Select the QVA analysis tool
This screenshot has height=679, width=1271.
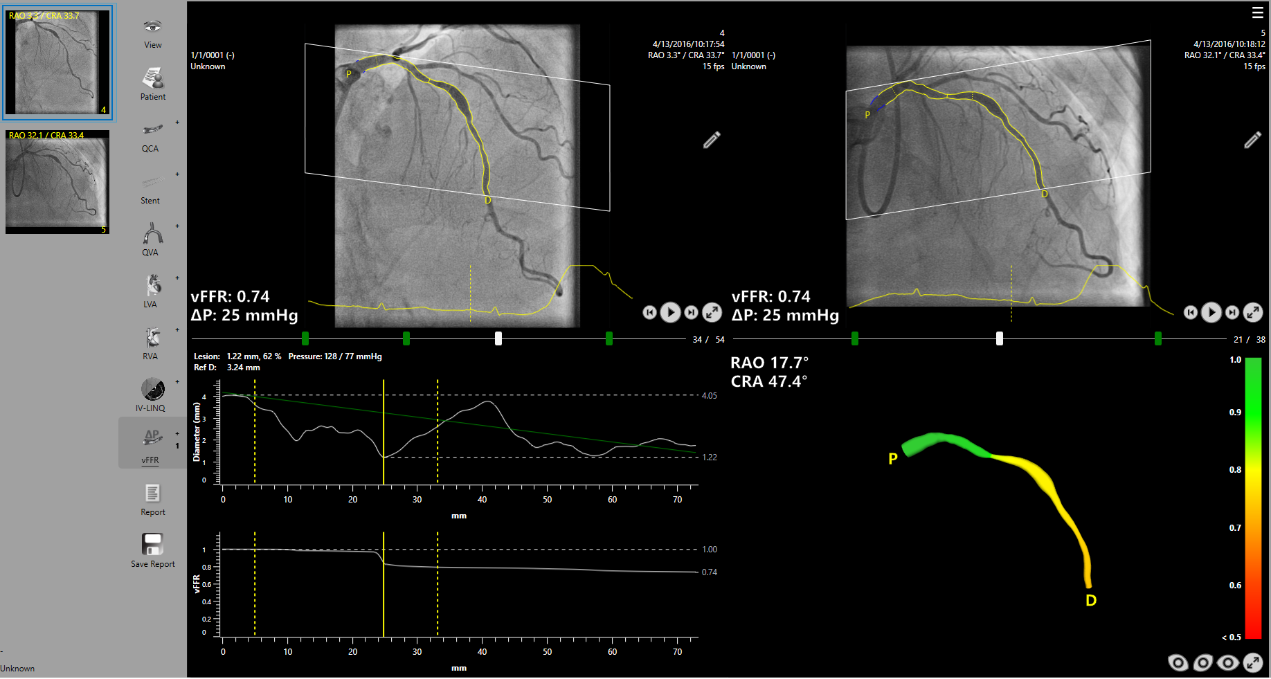[x=152, y=239]
